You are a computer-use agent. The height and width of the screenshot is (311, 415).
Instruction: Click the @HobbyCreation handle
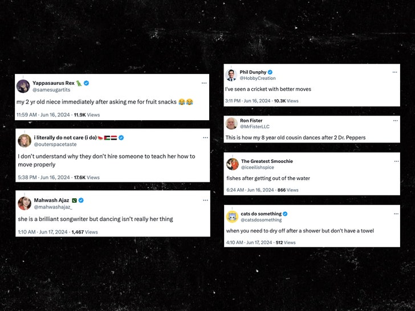tap(258, 79)
